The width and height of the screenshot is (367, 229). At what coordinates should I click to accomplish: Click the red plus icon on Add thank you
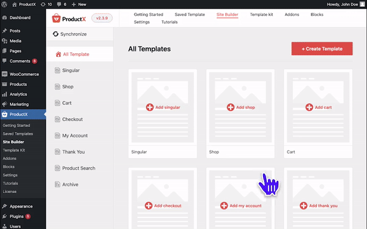tap(303, 206)
